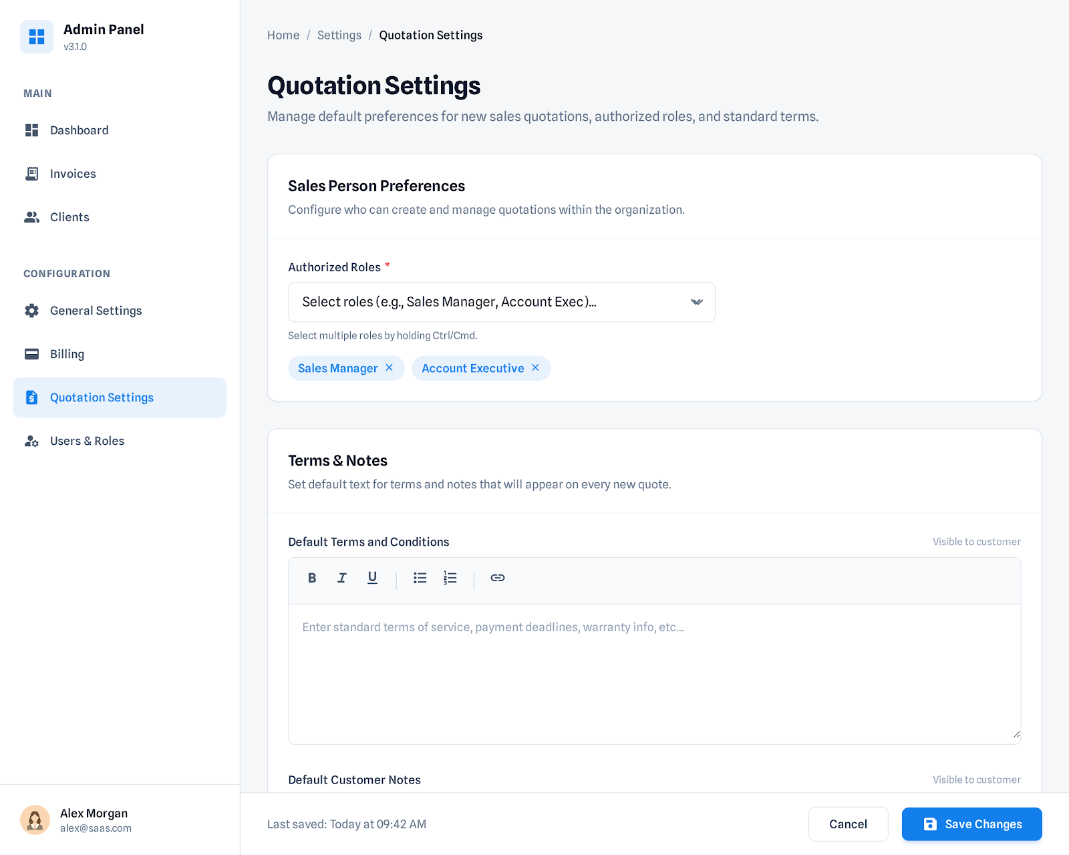Save changes to quotation settings
The height and width of the screenshot is (855, 1069).
[971, 824]
